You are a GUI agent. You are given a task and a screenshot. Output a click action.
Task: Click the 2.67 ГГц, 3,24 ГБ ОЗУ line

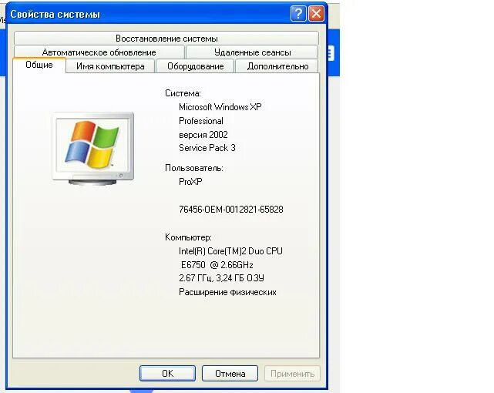(221, 278)
